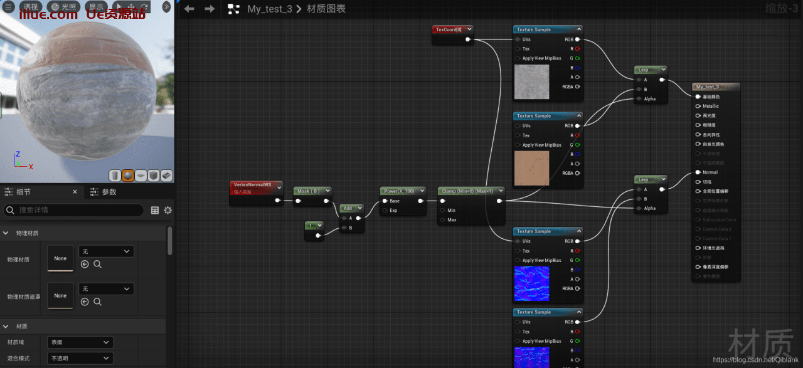Open viewport hamburger options menu
The height and width of the screenshot is (368, 803).
(x=9, y=6)
